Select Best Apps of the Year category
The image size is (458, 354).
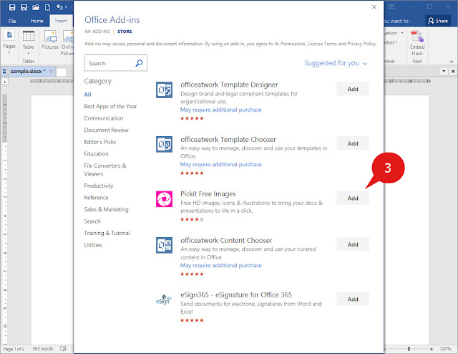pos(110,106)
